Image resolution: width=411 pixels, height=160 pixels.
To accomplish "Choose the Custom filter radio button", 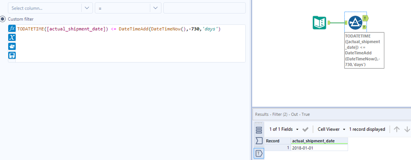I will point(2,19).
